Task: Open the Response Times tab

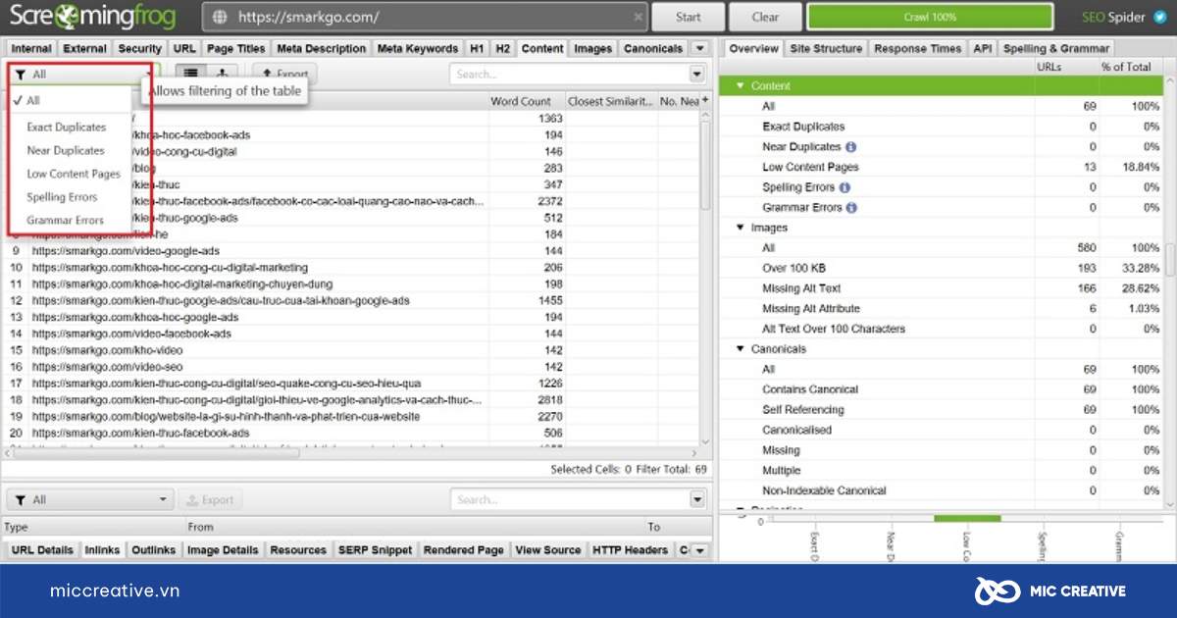Action: 918,48
